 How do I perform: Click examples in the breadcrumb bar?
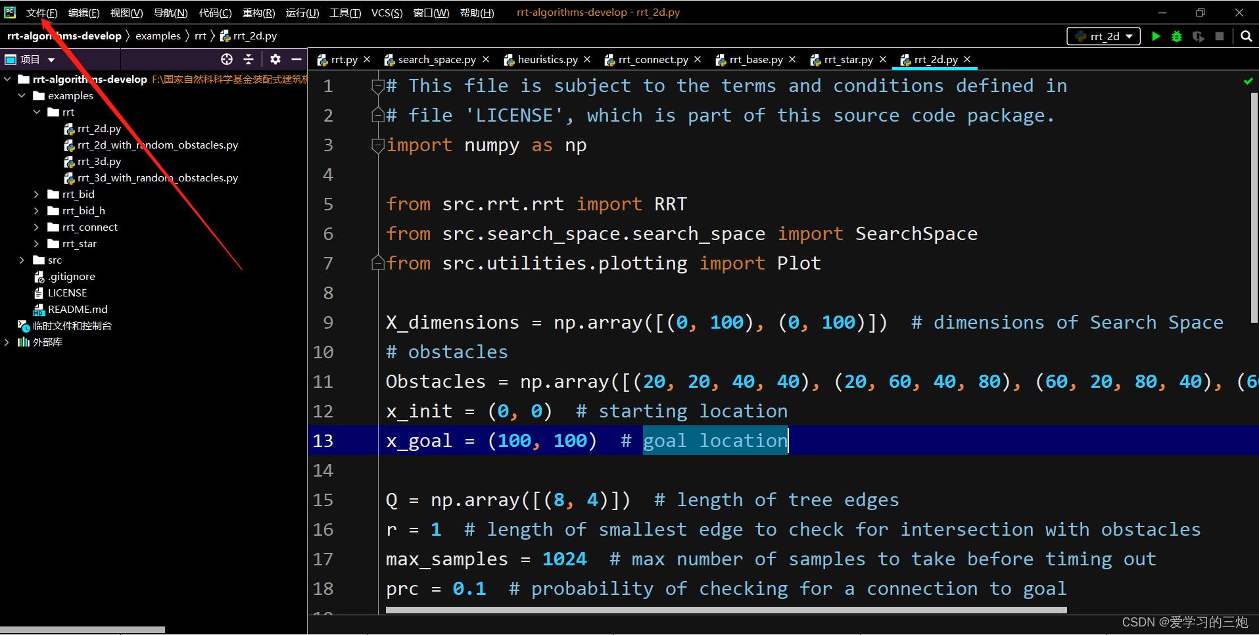pyautogui.click(x=158, y=35)
